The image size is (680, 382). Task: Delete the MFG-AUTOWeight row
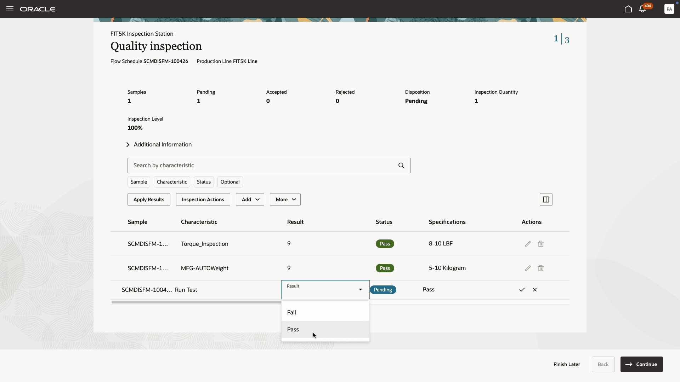click(x=541, y=268)
